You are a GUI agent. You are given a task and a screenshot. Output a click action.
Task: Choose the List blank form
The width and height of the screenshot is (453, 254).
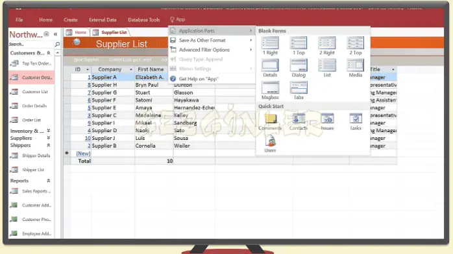(x=326, y=68)
